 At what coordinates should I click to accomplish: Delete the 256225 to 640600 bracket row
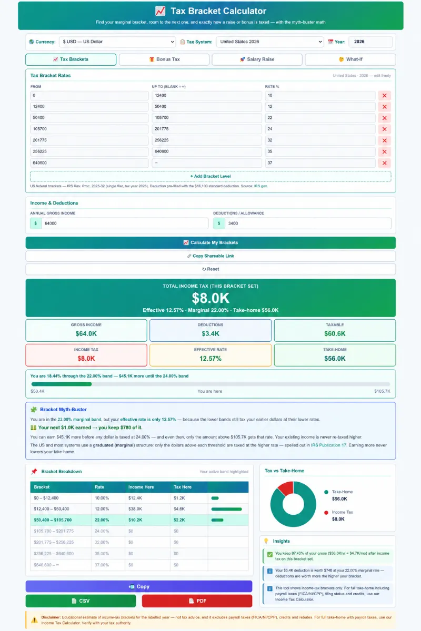[x=384, y=151]
